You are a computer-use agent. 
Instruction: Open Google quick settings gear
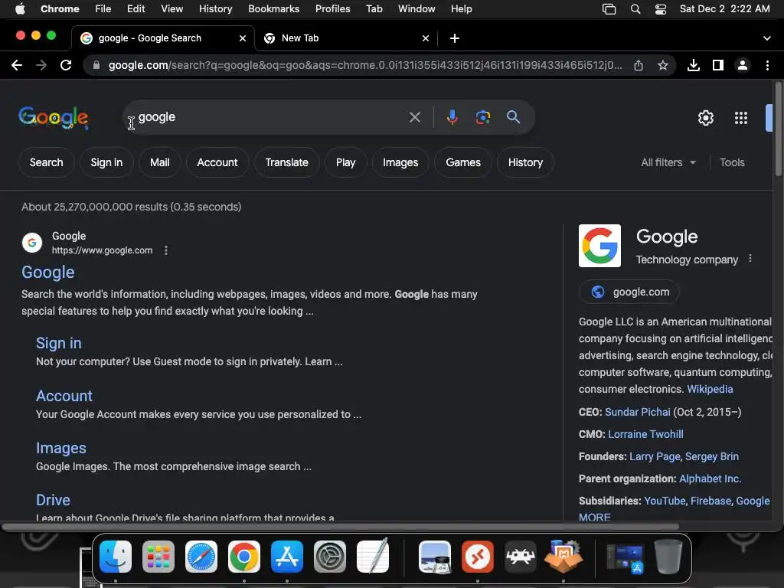click(x=705, y=118)
